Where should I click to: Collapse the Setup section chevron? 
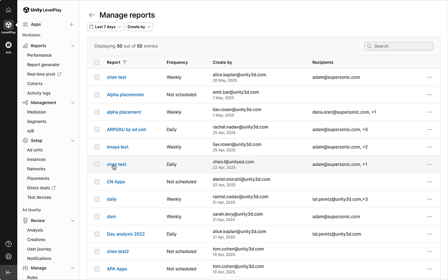point(73,141)
